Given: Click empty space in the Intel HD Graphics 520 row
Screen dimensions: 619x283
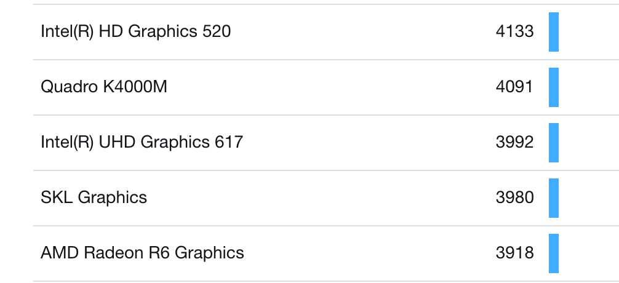Looking at the screenshot, I should click(x=363, y=31).
